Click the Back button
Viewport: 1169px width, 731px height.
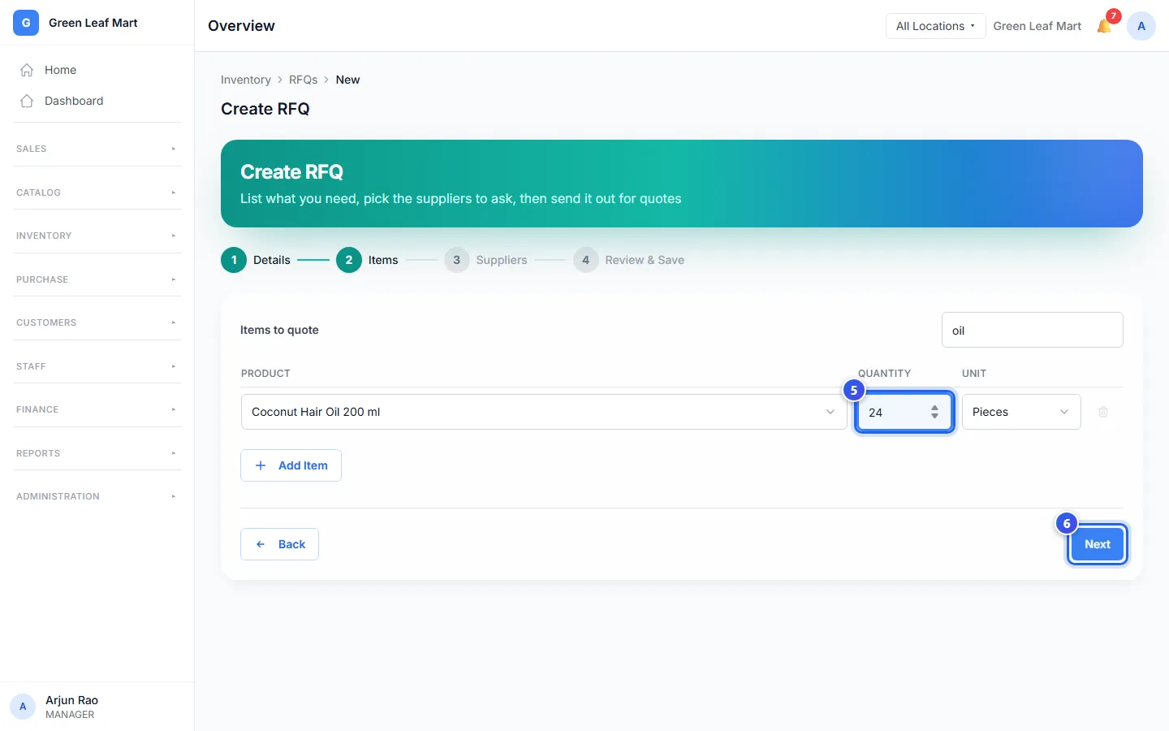point(279,544)
